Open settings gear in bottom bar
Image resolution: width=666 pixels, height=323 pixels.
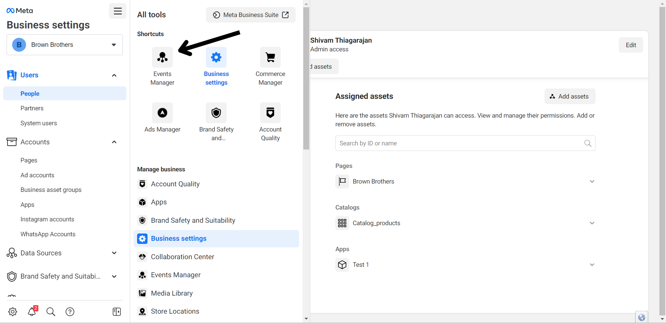click(13, 312)
